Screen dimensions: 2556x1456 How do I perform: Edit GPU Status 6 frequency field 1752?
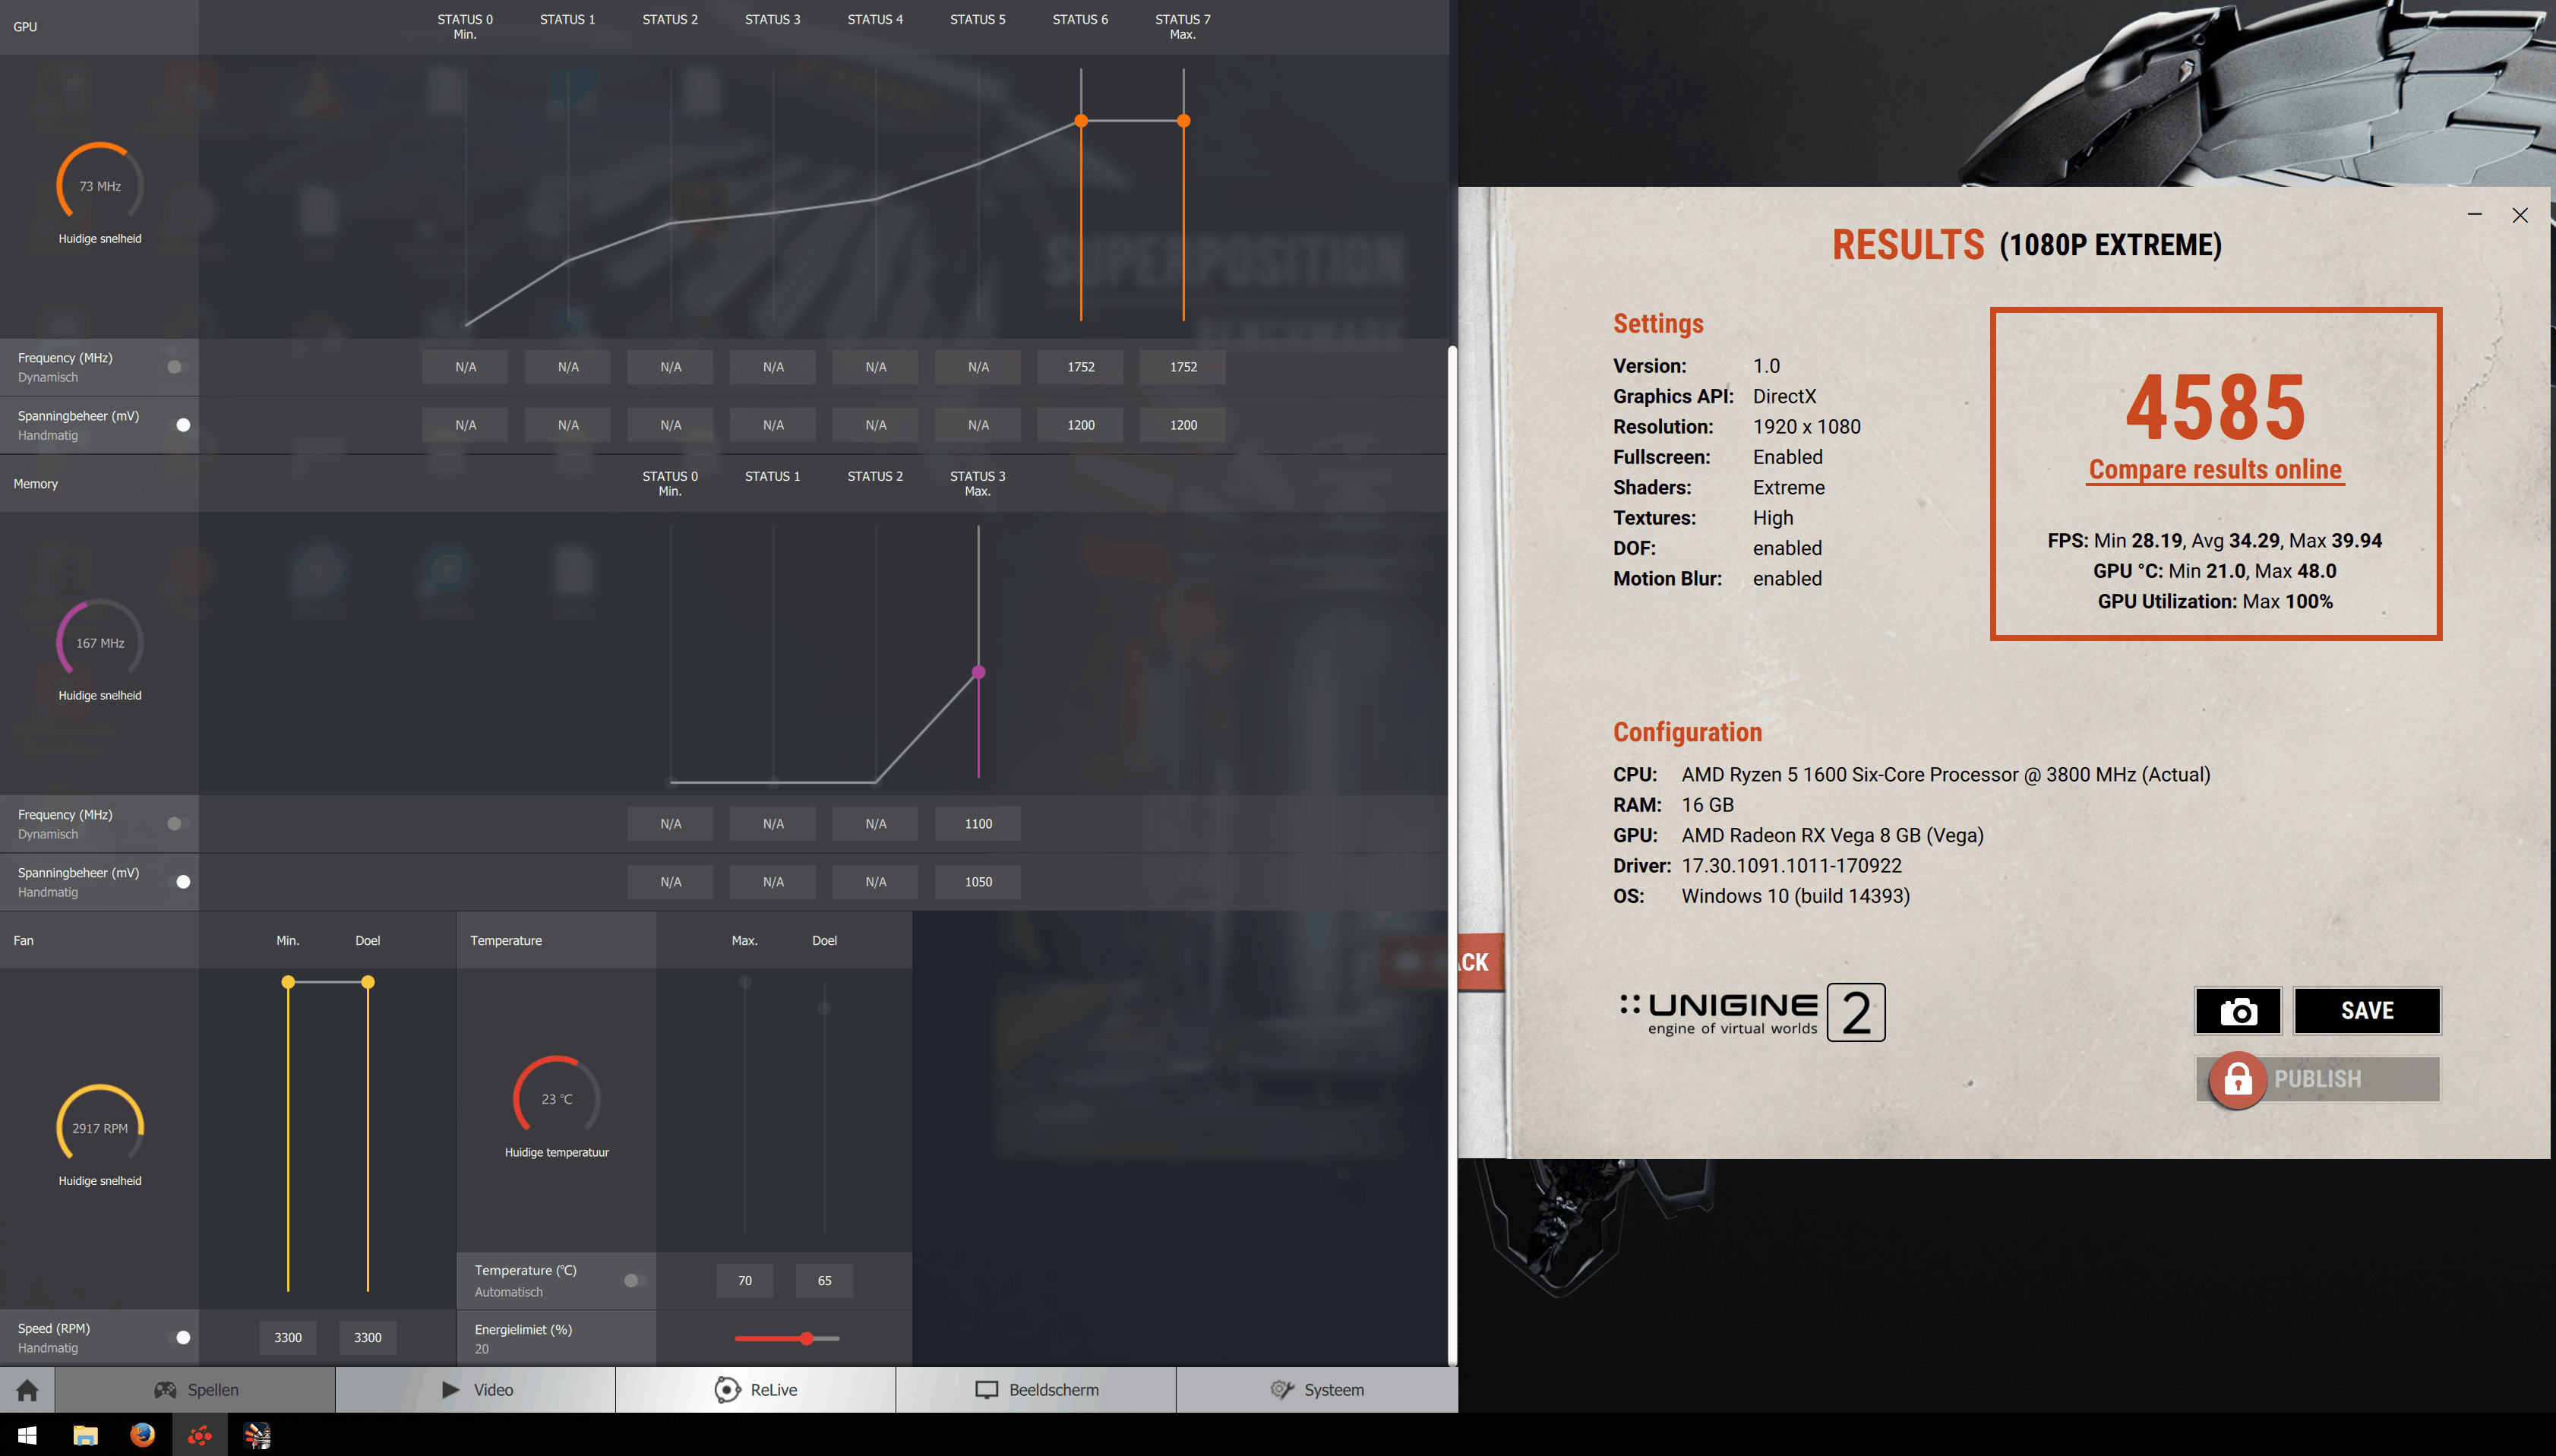point(1081,367)
